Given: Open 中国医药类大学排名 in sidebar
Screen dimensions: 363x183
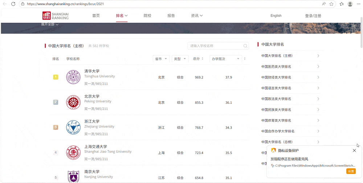Looking at the screenshot, I should point(290,67).
